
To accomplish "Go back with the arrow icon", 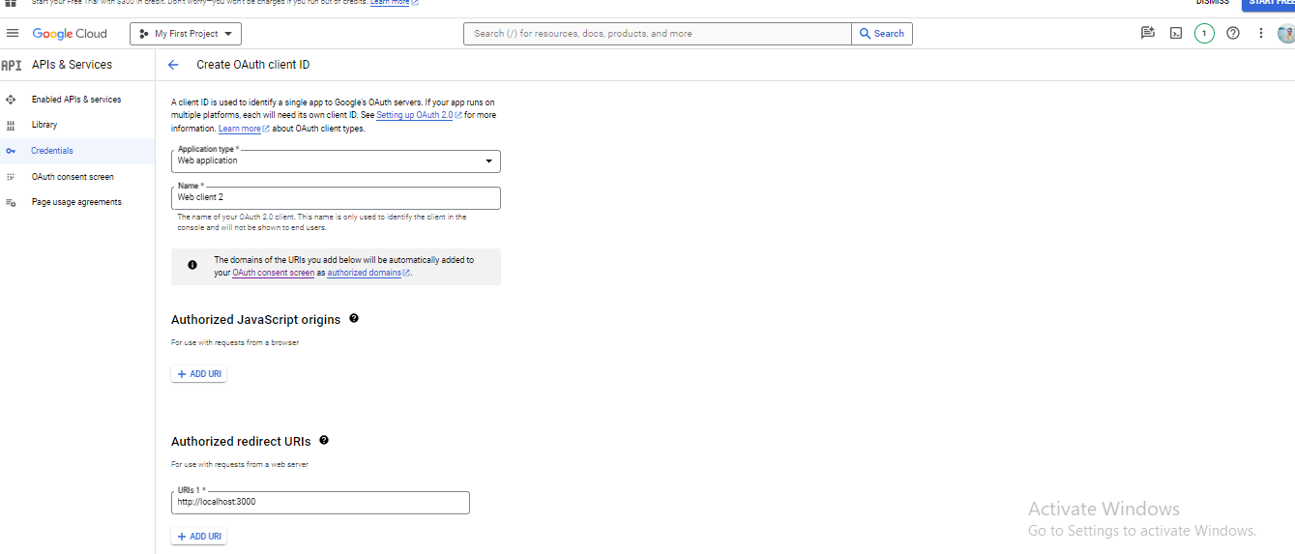I will point(173,65).
